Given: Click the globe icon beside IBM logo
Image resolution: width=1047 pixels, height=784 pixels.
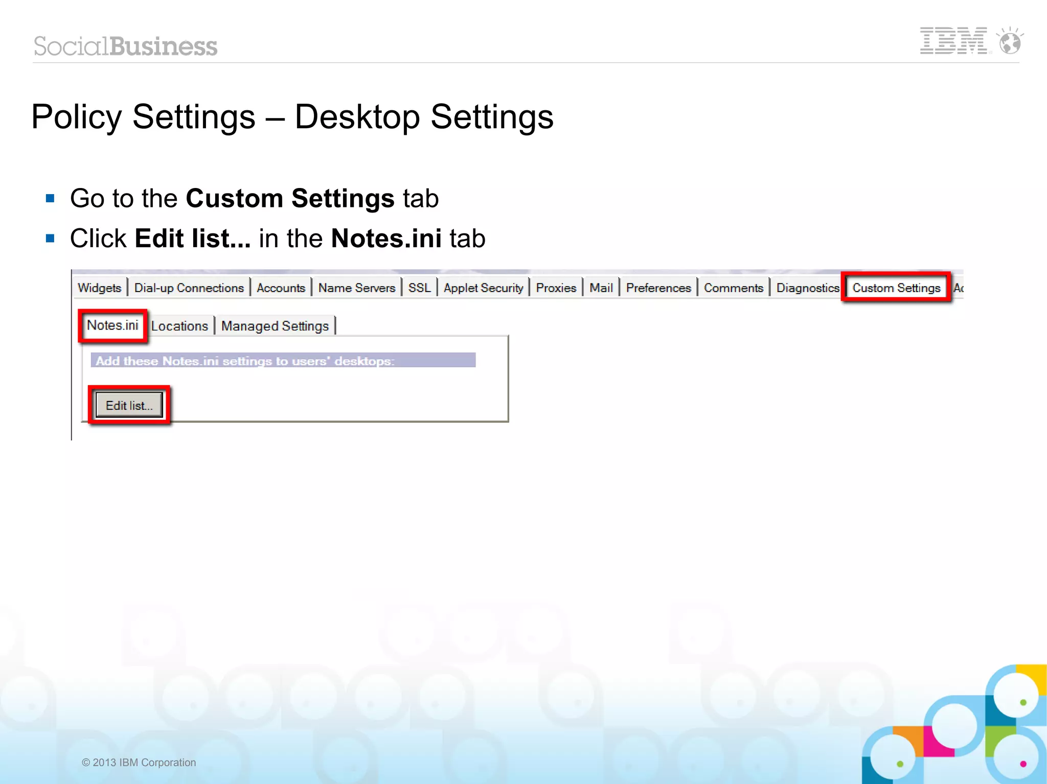Looking at the screenshot, I should click(1010, 41).
